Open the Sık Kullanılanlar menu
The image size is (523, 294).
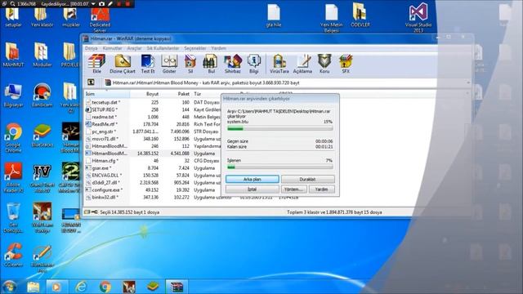pyautogui.click(x=163, y=48)
